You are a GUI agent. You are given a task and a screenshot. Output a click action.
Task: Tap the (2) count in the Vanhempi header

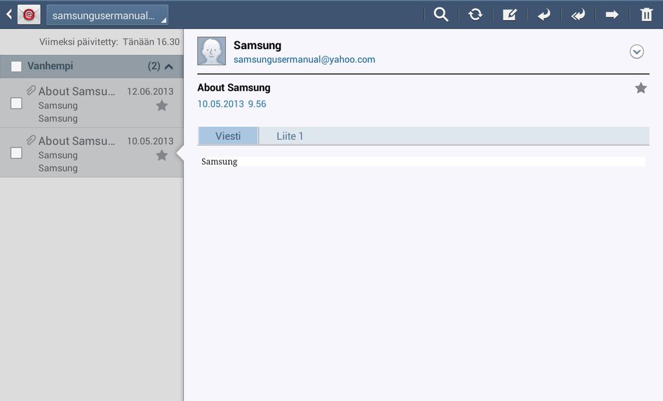coord(154,66)
